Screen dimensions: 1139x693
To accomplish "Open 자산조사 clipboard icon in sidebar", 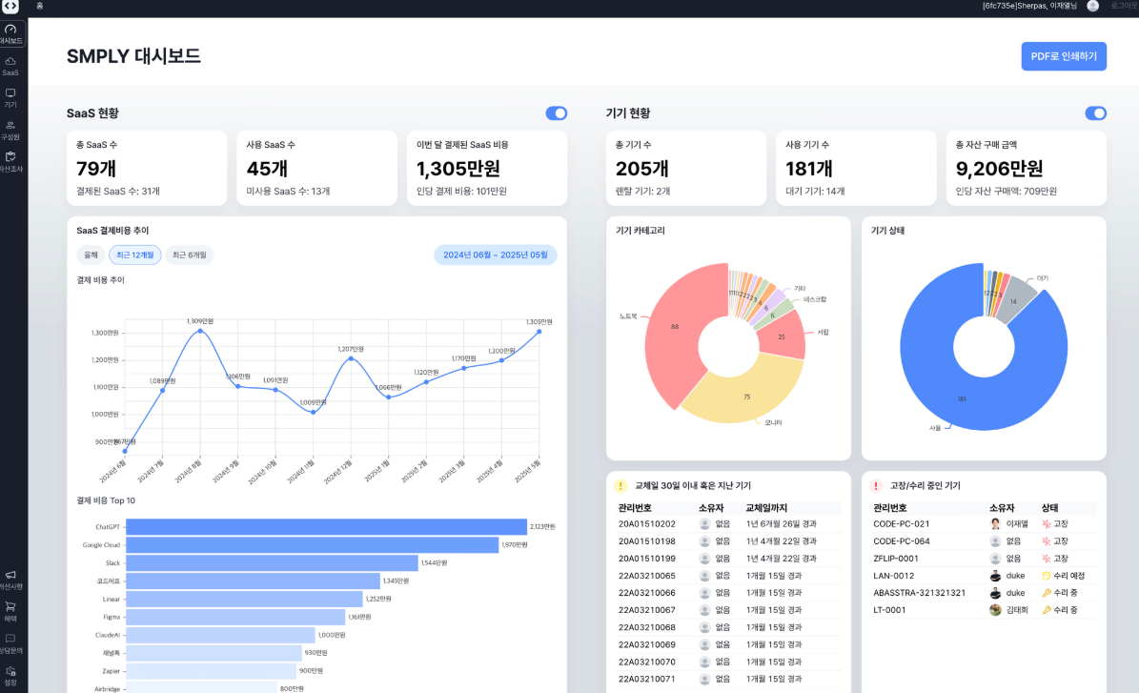I will 10,162.
